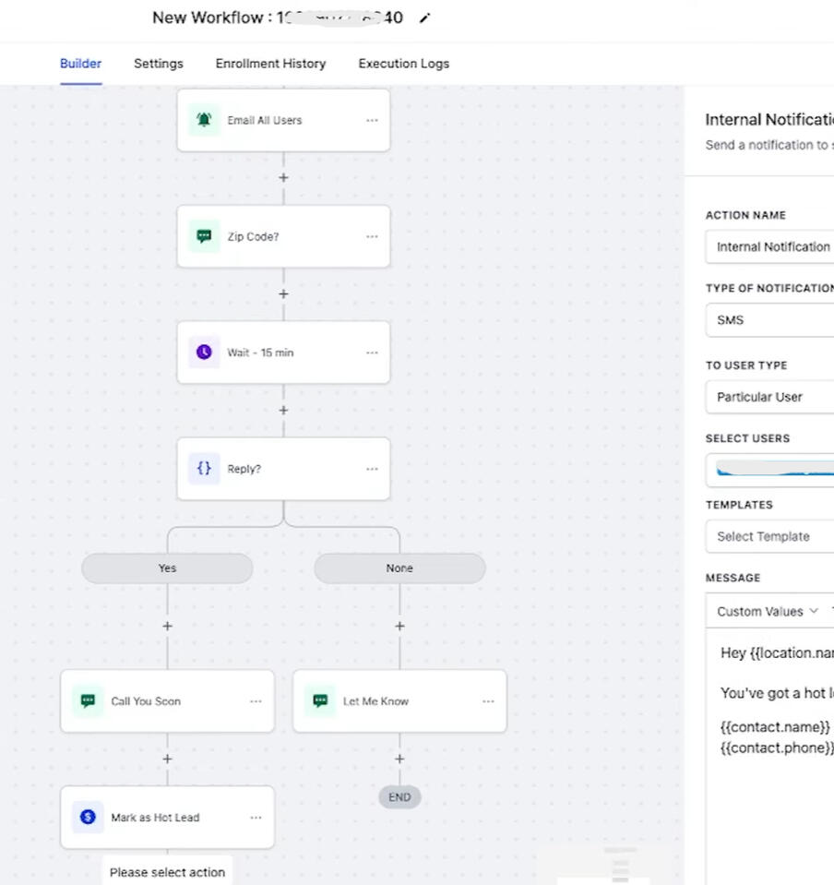
Task: Open the ellipsis menu on Mark as Hot Lead
Action: pyautogui.click(x=256, y=817)
